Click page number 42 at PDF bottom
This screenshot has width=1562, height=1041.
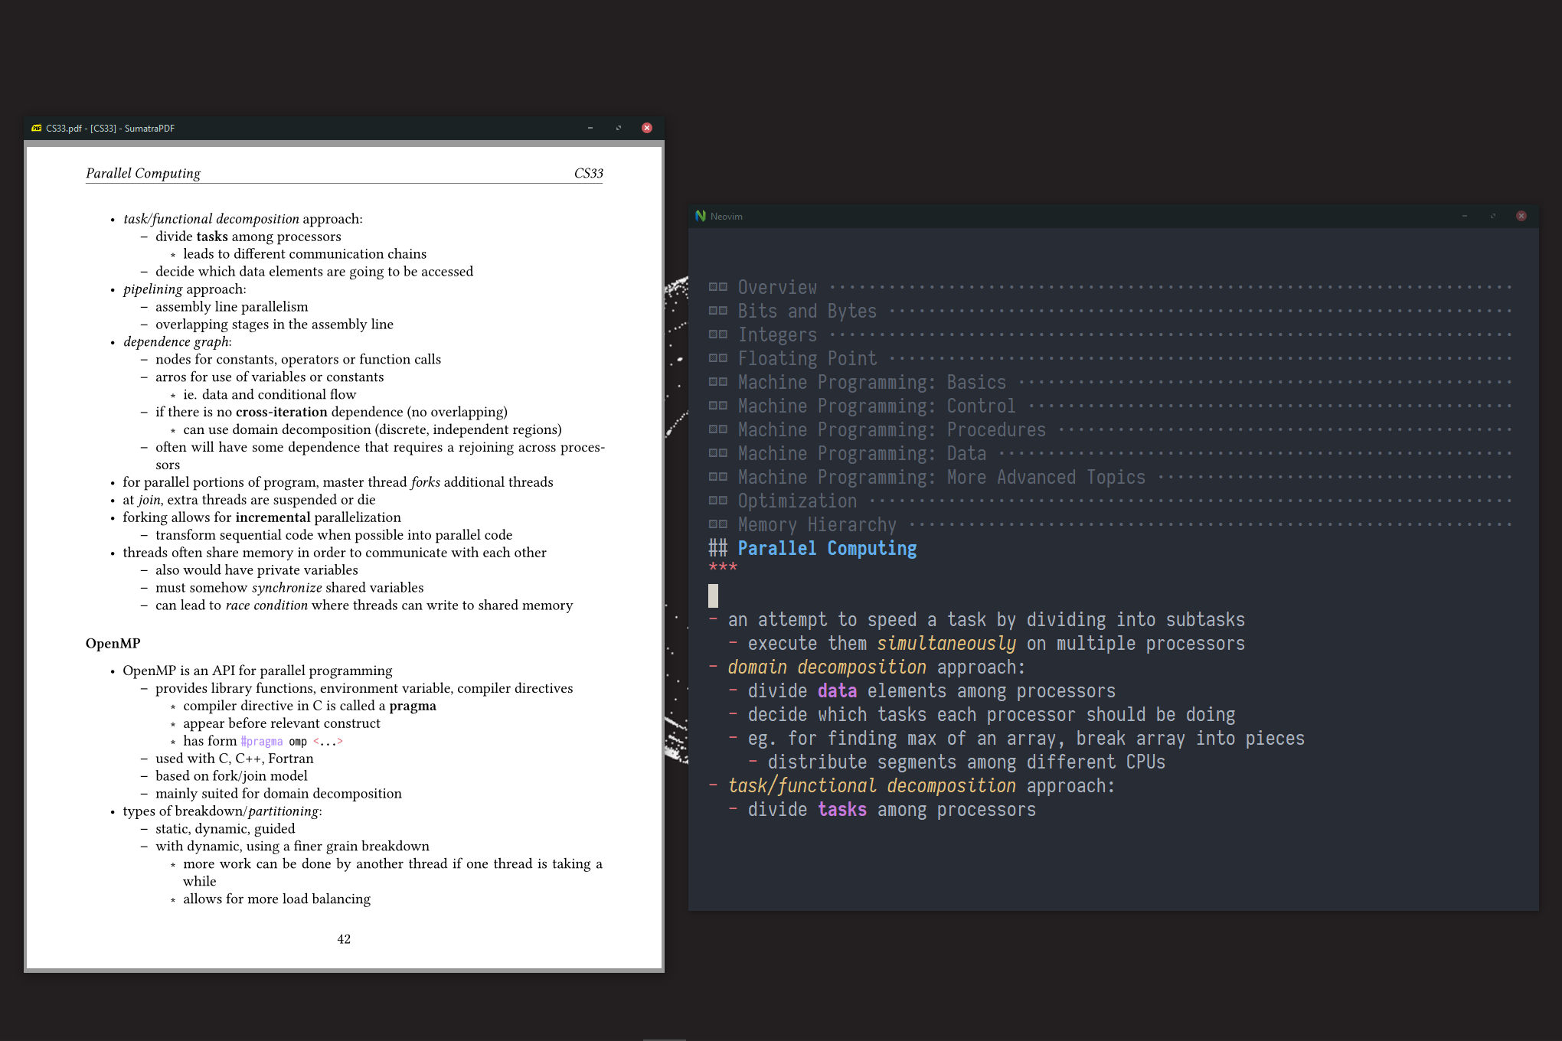[x=344, y=938]
